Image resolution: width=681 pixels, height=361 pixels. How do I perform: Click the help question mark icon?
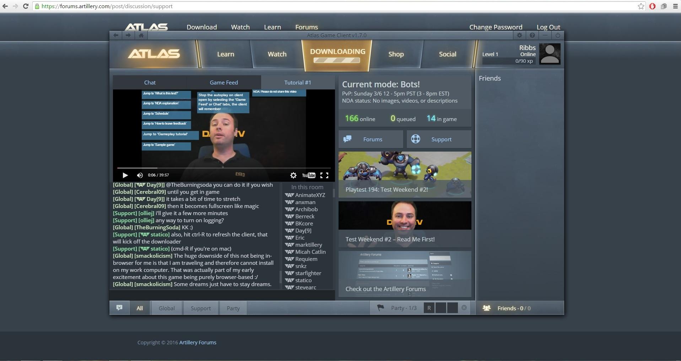(x=532, y=35)
